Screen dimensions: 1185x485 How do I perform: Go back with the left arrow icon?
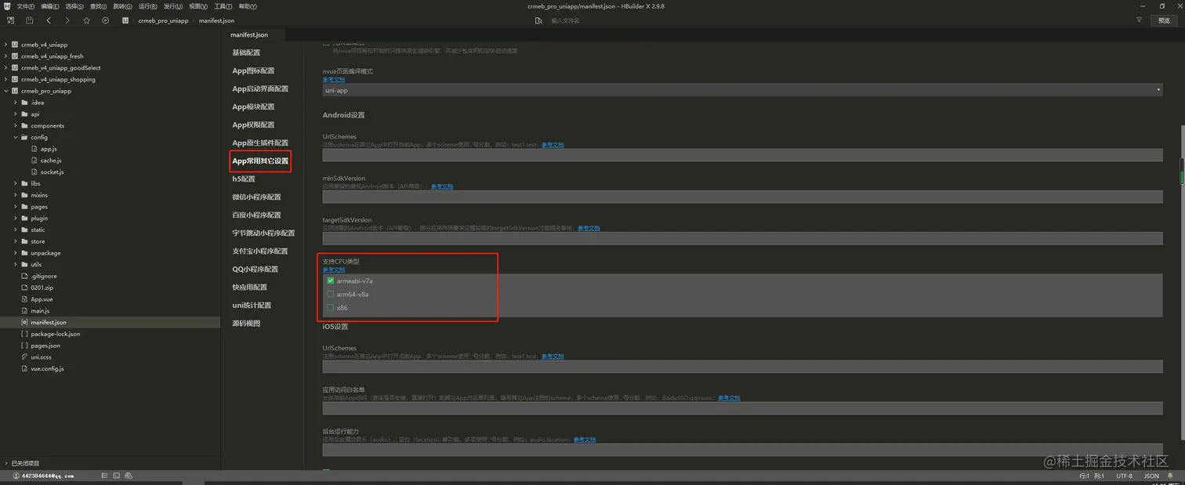[x=49, y=20]
